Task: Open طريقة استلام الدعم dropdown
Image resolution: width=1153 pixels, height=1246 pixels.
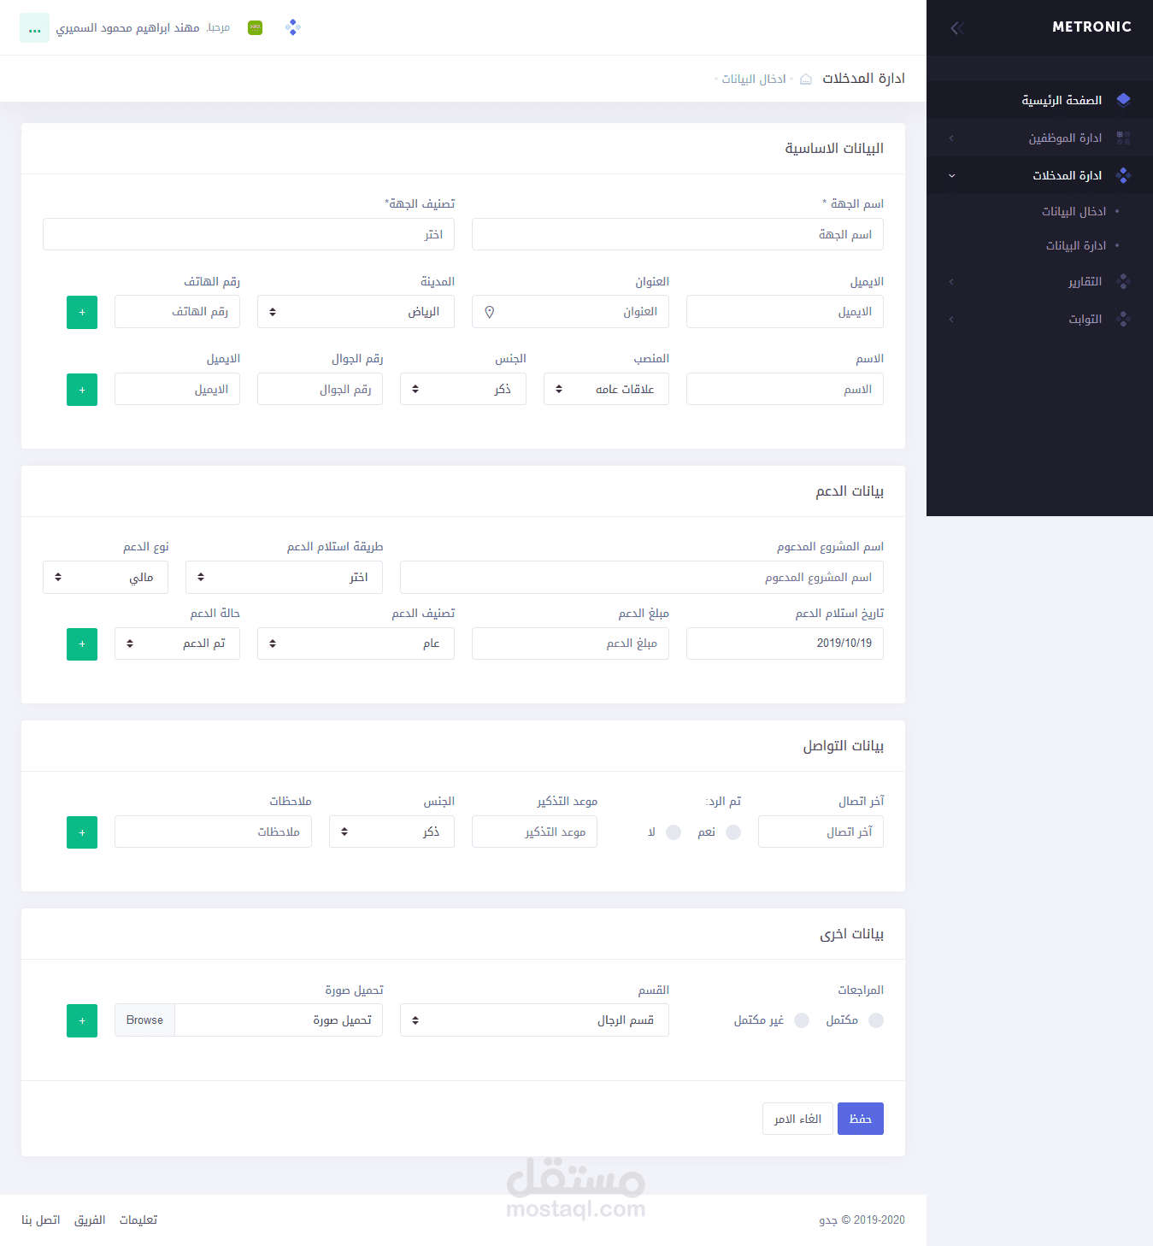Action: point(284,578)
